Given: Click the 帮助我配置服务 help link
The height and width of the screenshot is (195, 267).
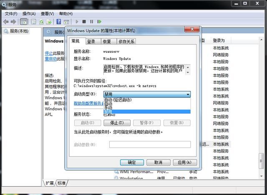Looking at the screenshot, I should (x=88, y=103).
